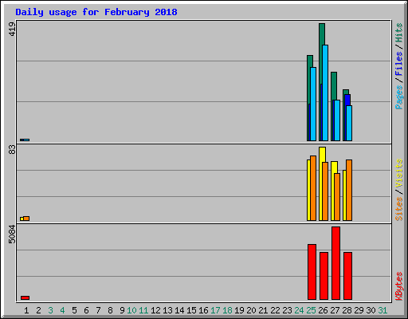This screenshot has width=408, height=319.
Task: Click day 1 on the x-axis
Action: [26, 310]
